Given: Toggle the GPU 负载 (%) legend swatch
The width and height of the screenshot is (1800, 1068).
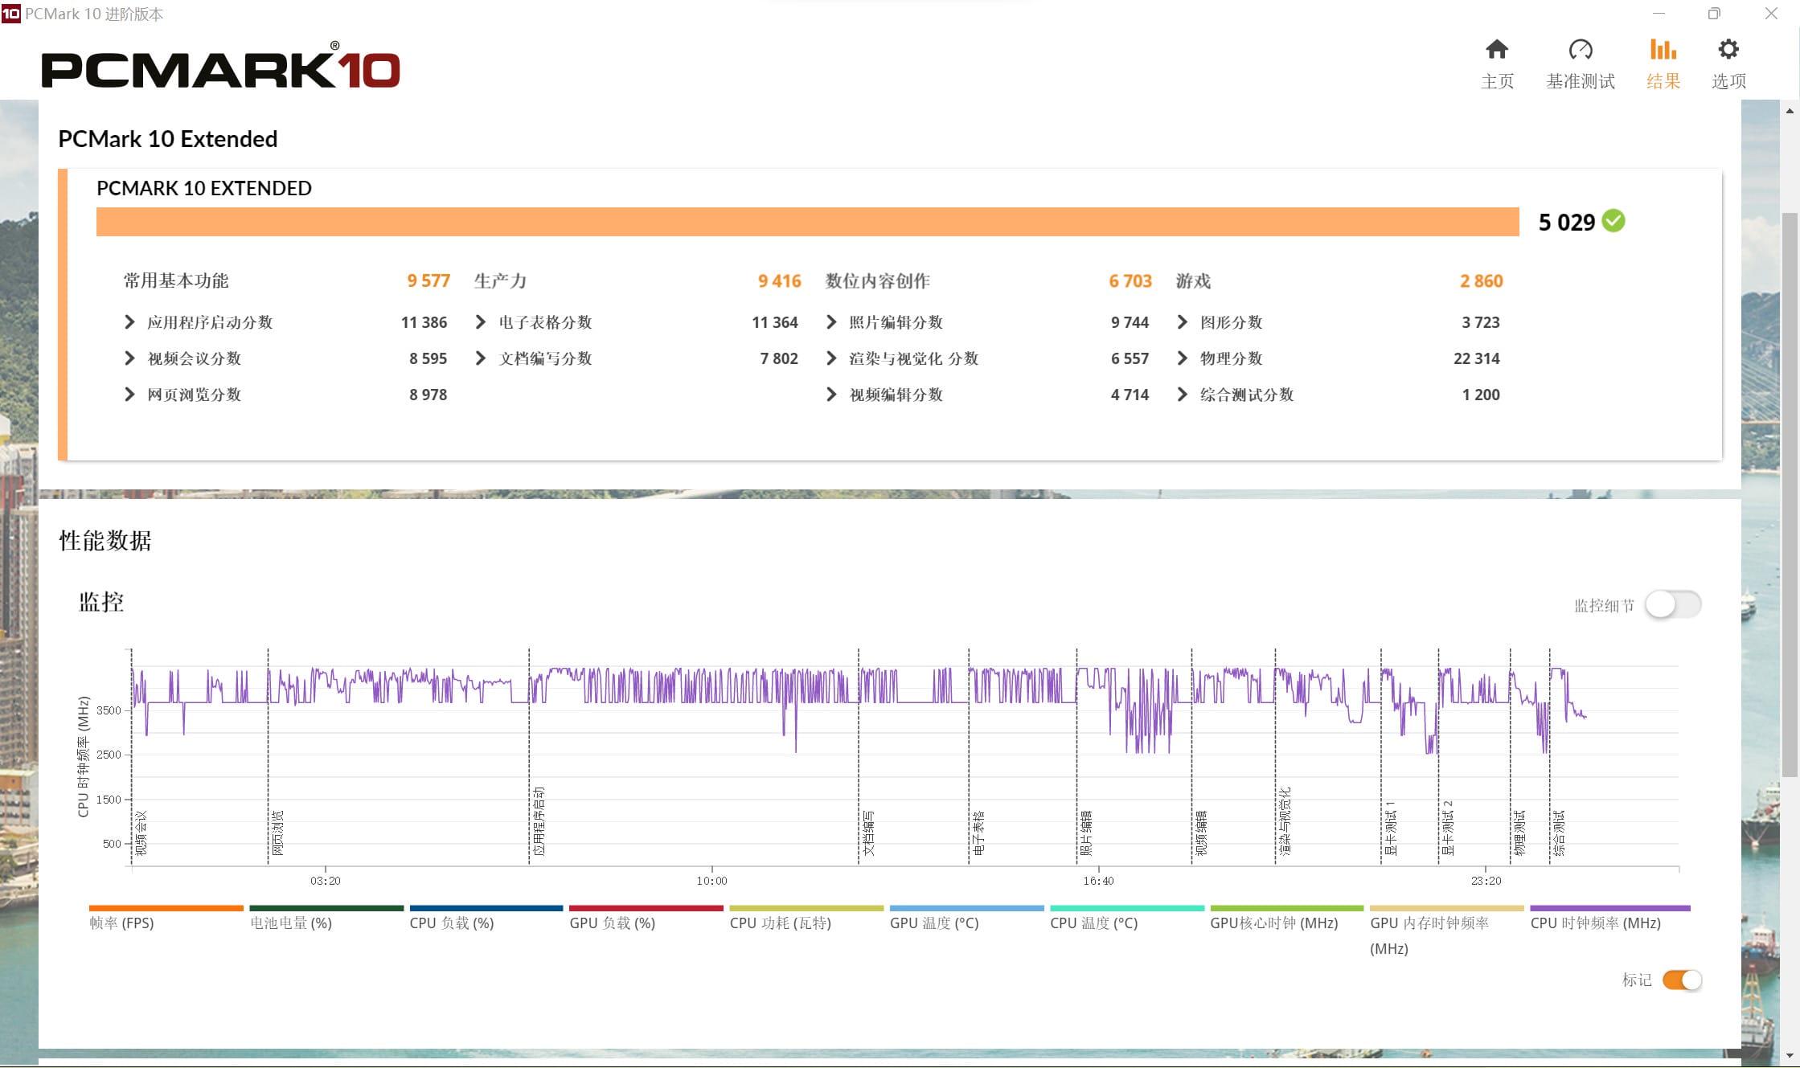Looking at the screenshot, I should click(x=646, y=908).
